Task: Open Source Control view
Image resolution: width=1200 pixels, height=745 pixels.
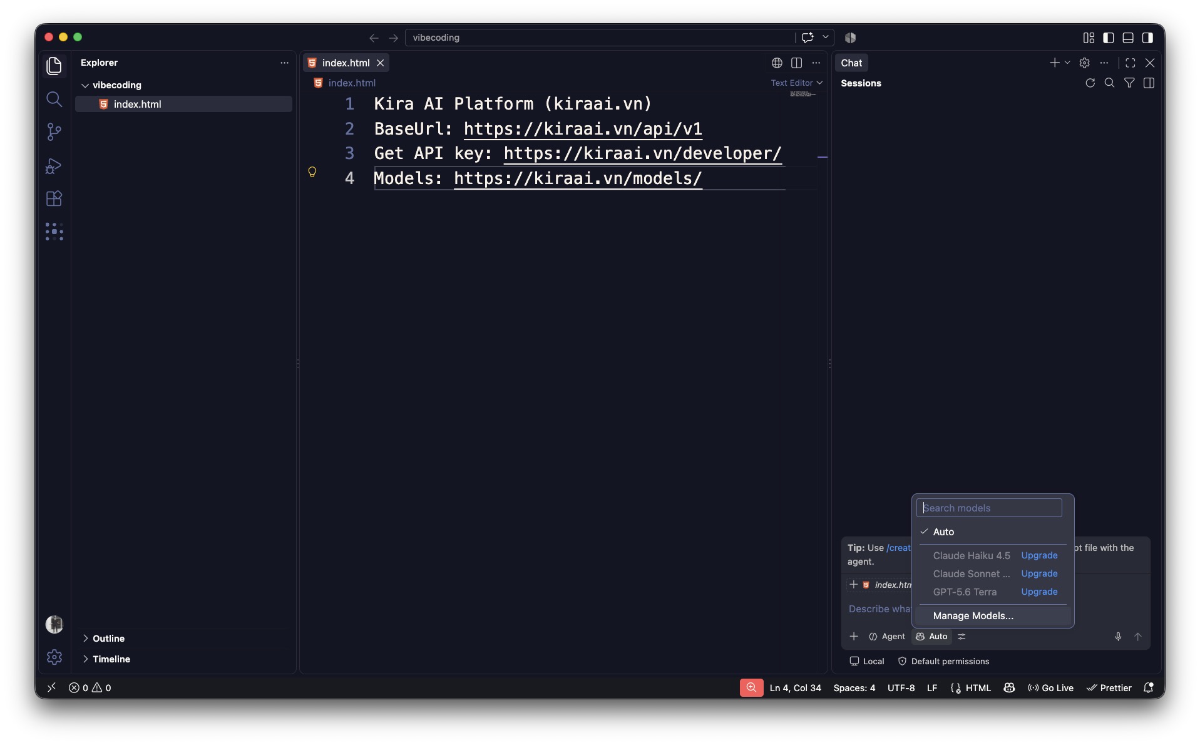Action: [x=54, y=131]
